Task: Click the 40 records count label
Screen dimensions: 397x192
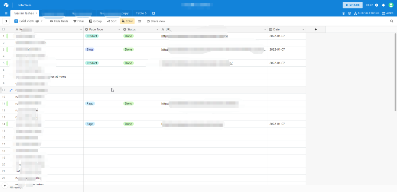Action: click(16, 188)
